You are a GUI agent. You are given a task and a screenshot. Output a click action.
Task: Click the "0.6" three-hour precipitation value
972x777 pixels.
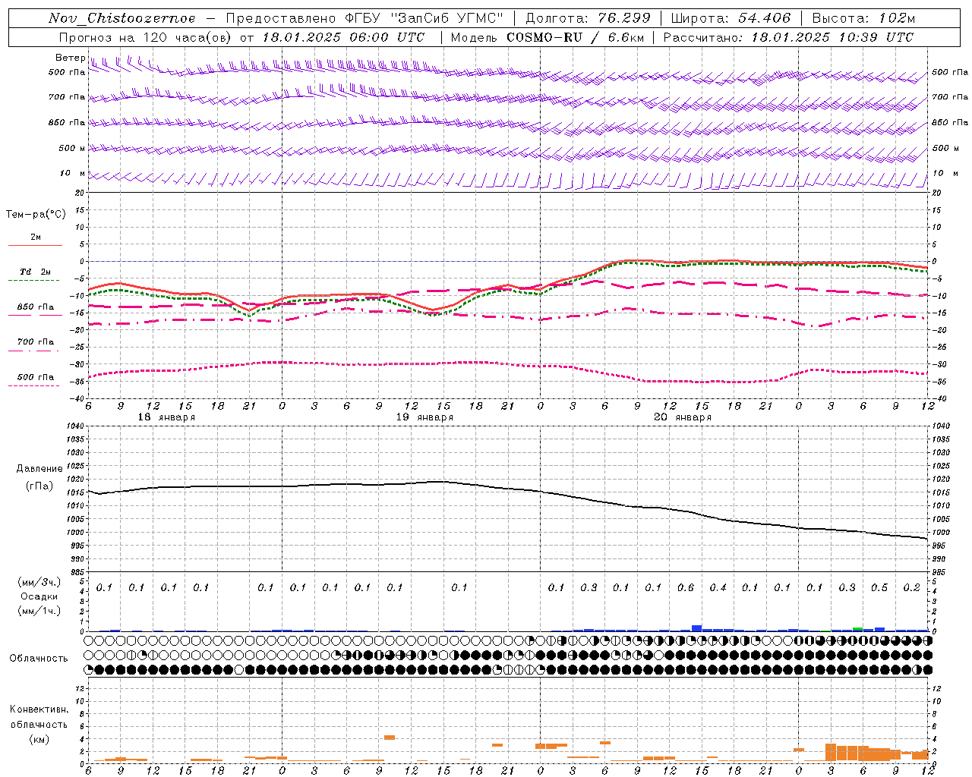(x=686, y=588)
